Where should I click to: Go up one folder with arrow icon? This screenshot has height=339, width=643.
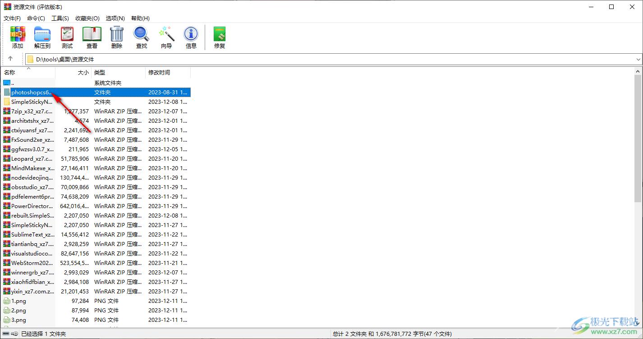[10, 59]
